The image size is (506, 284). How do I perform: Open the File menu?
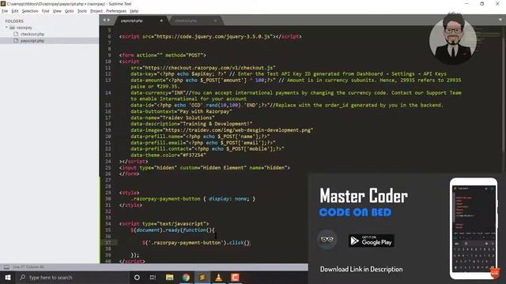(5, 11)
